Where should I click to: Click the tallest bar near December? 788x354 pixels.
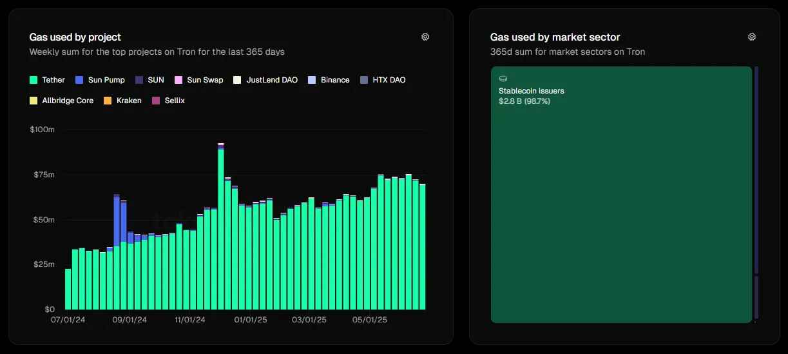221,226
